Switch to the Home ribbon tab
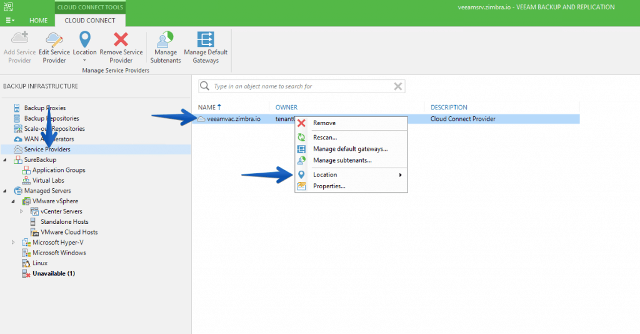The height and width of the screenshot is (334, 640). pyautogui.click(x=39, y=21)
